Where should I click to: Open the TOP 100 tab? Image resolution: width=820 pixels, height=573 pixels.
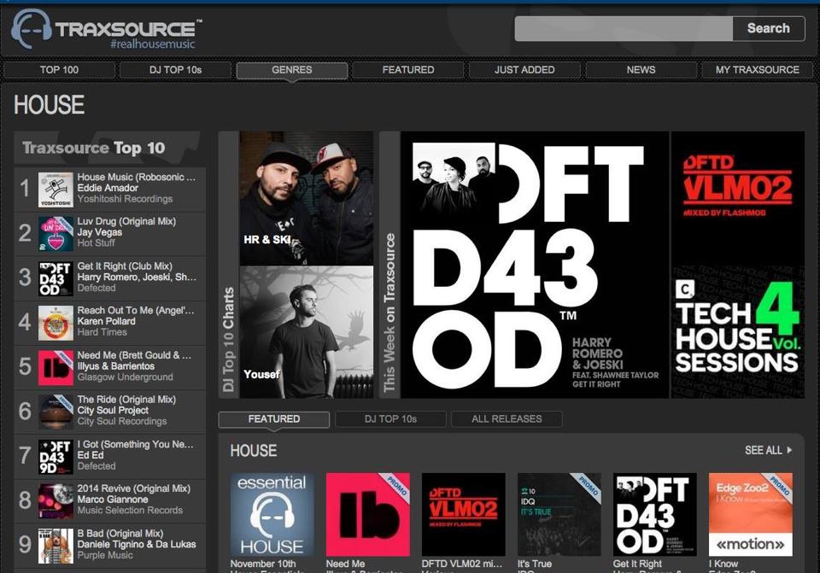[59, 70]
